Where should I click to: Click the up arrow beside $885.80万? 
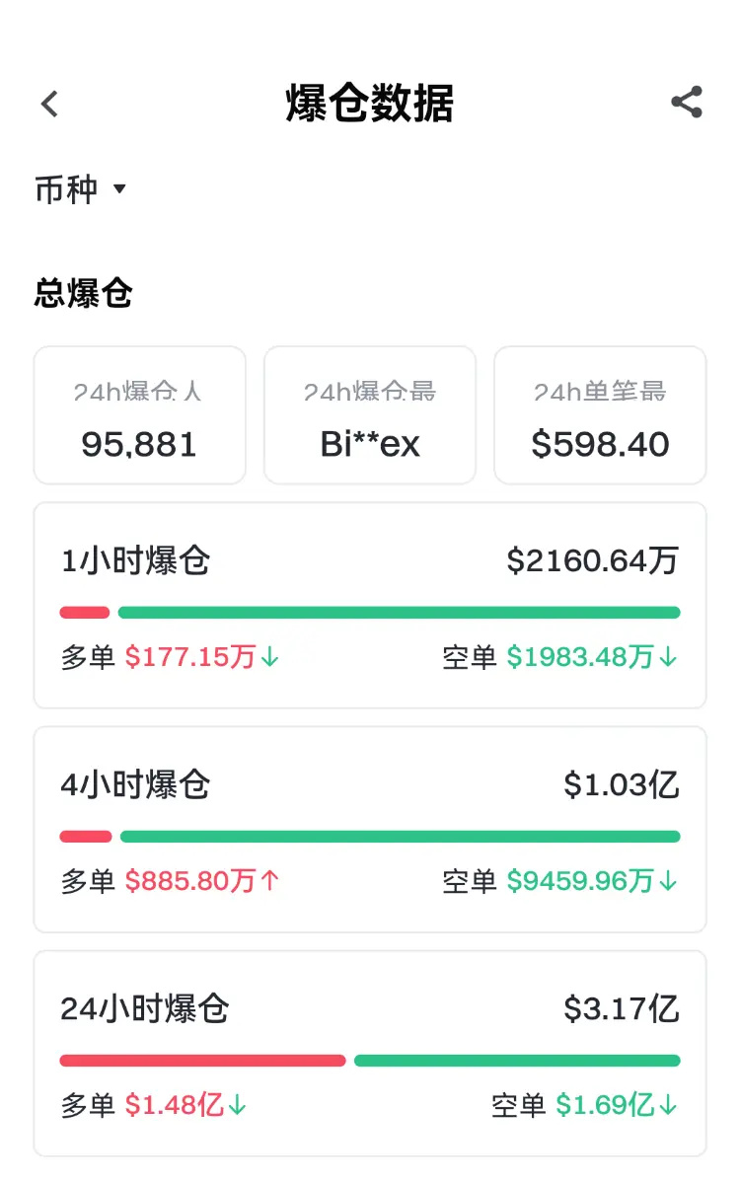(x=270, y=881)
